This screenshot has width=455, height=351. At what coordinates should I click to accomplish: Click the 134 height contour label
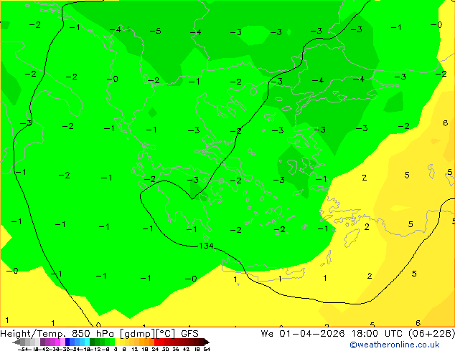tap(206, 246)
